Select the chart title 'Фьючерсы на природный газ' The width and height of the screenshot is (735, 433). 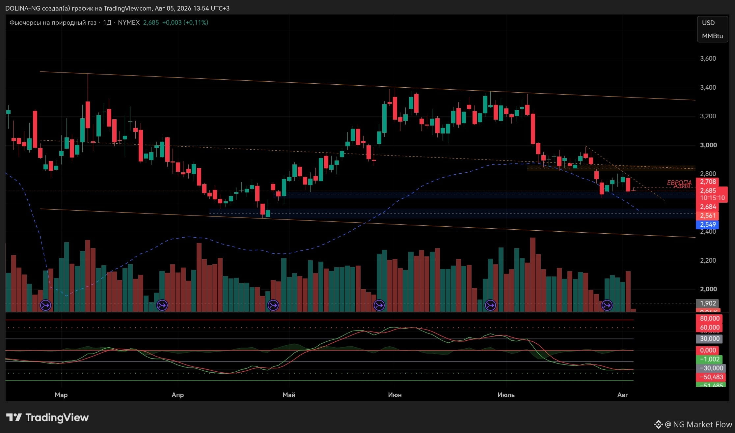tap(53, 22)
